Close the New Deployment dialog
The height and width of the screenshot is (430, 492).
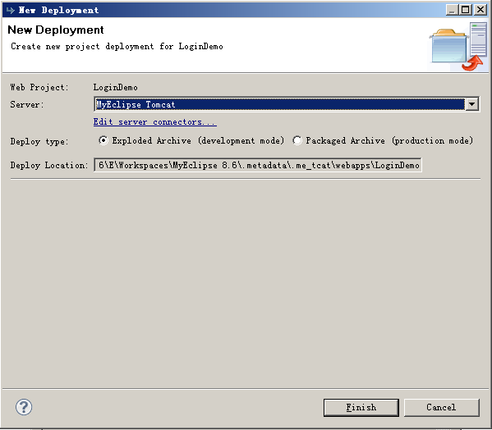tap(481, 10)
